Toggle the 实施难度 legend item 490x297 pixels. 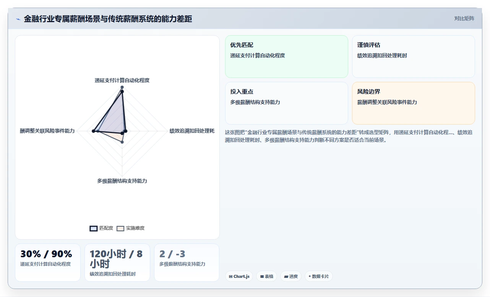pyautogui.click(x=131, y=228)
